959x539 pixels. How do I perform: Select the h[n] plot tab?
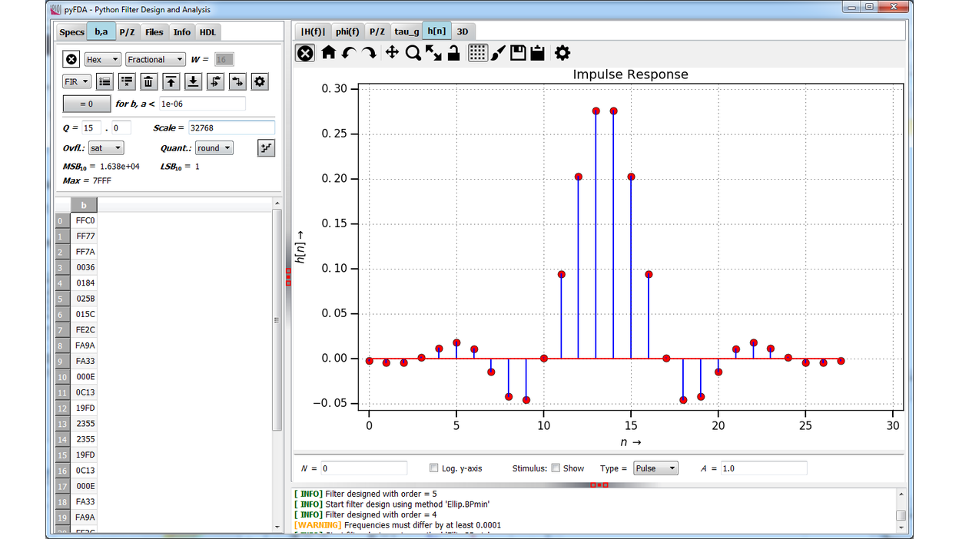pos(436,31)
